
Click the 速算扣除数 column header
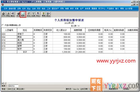click(119, 30)
